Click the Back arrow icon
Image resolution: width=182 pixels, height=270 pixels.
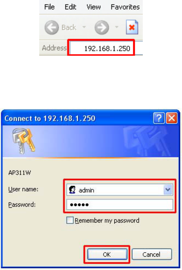tap(52, 27)
